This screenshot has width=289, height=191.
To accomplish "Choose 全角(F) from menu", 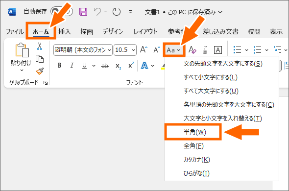I will [x=222, y=146].
